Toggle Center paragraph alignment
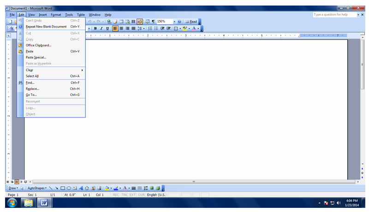This screenshot has width=369, height=212. point(121,29)
